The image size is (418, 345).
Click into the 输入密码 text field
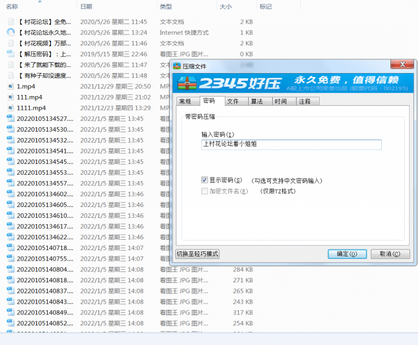291,144
